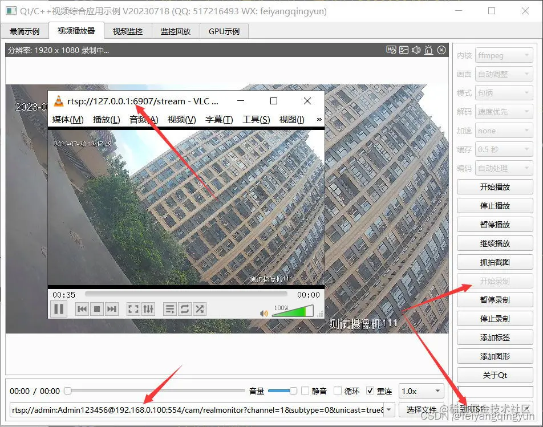Click the 开始播放 button
Screen dimensions: 543x427
(495, 187)
